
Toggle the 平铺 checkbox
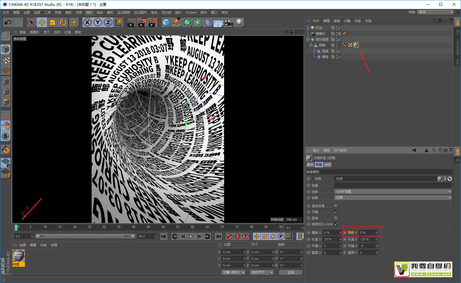(x=336, y=212)
